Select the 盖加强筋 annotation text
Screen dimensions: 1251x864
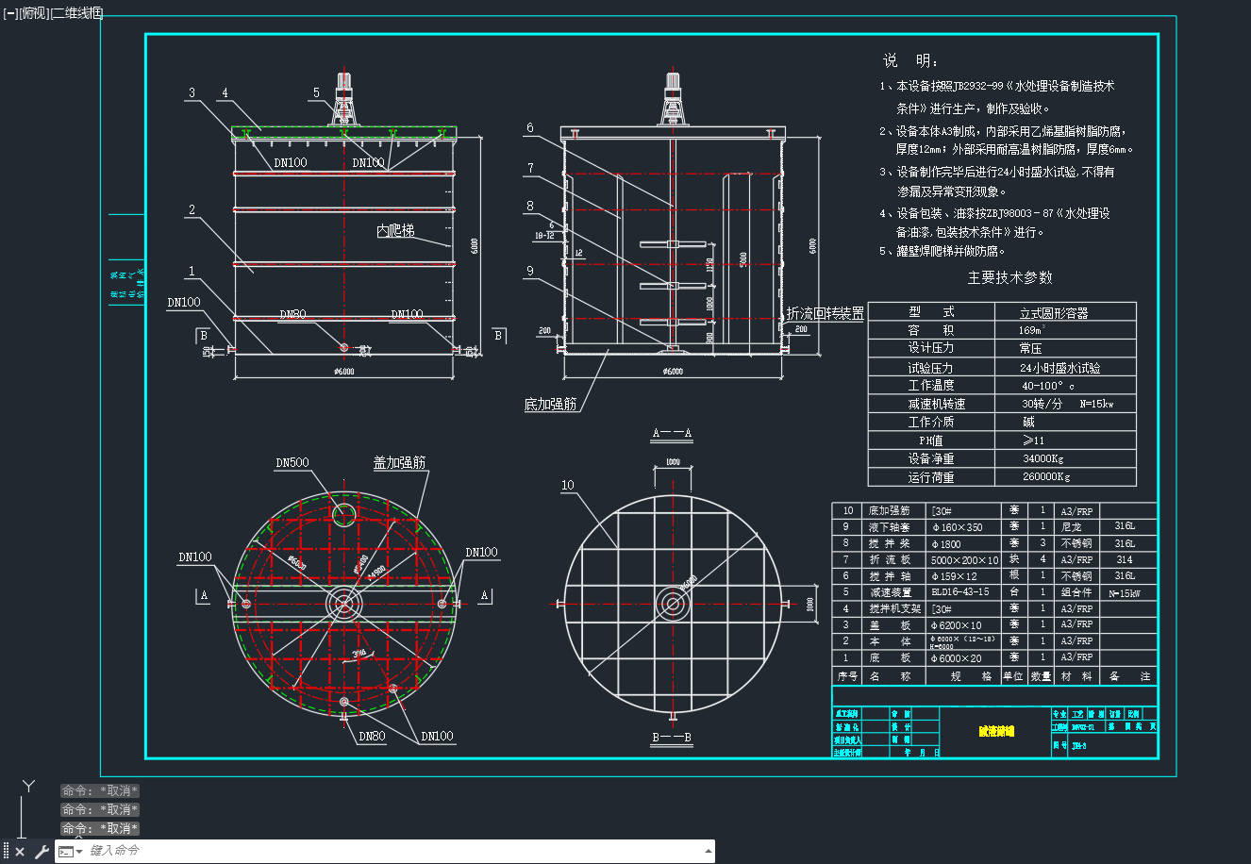(x=399, y=462)
